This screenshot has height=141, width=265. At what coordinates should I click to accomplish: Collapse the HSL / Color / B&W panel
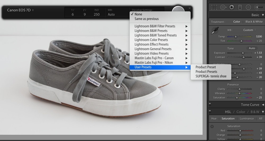pyautogui.click(x=263, y=112)
